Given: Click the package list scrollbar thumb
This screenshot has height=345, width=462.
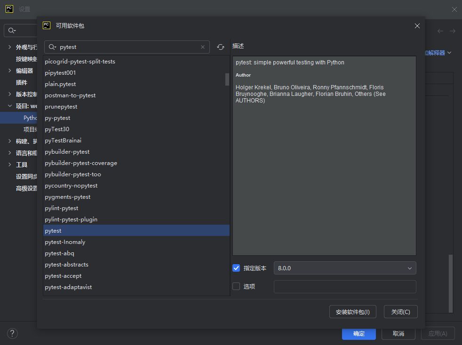Looking at the screenshot, I should point(227,79).
